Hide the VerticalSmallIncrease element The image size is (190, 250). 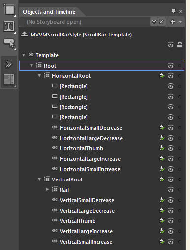[x=171, y=242]
